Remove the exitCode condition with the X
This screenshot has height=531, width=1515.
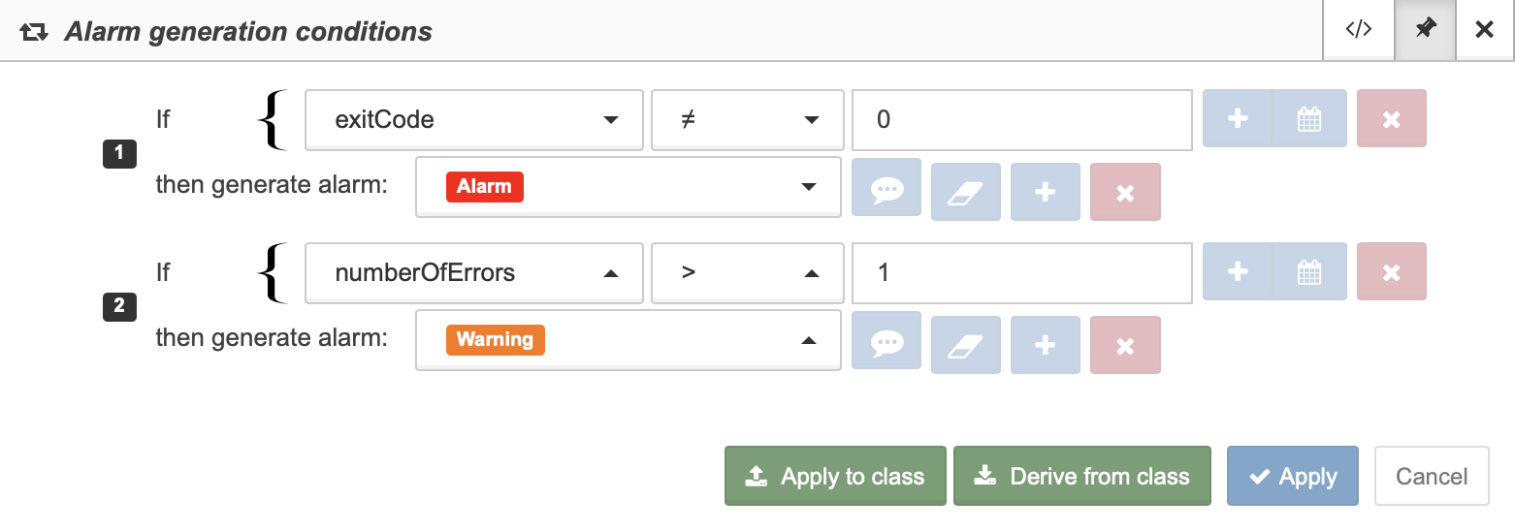pyautogui.click(x=1391, y=119)
